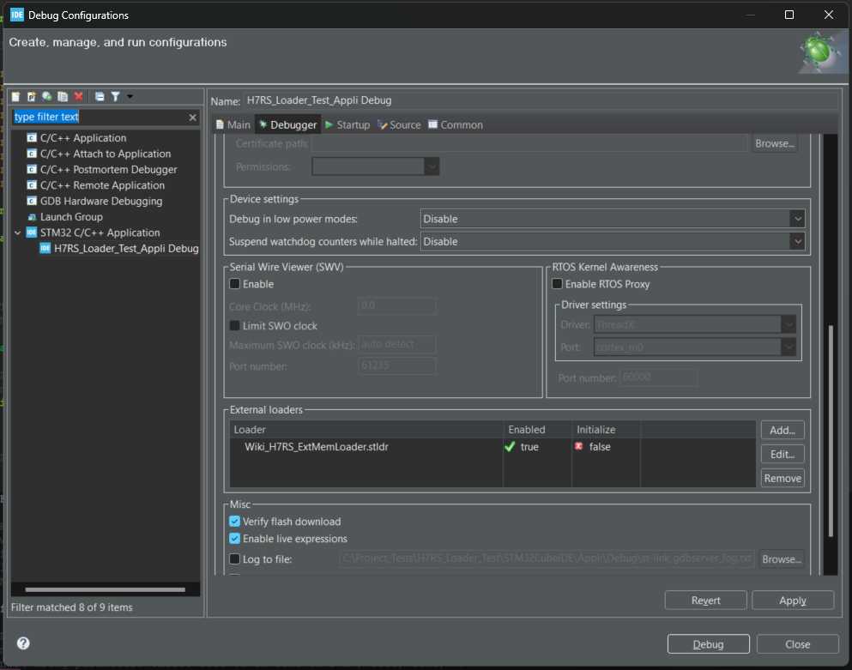This screenshot has height=670, width=852.
Task: Click the Revert button
Action: (706, 600)
